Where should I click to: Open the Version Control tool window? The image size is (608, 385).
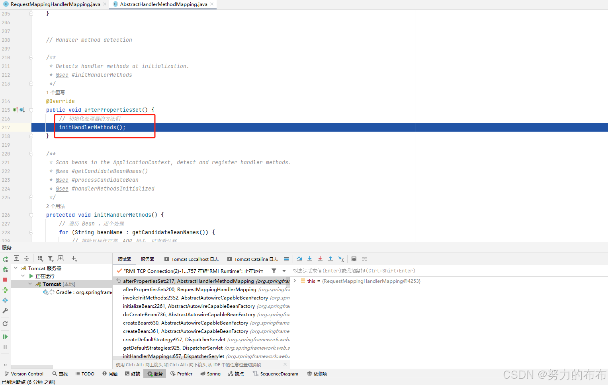[24, 374]
